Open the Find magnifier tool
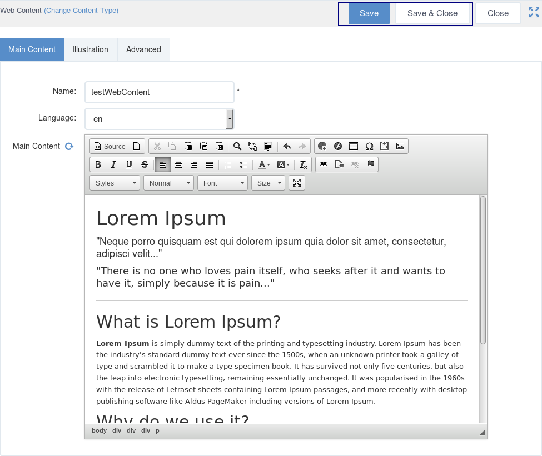542x456 pixels. [x=237, y=146]
